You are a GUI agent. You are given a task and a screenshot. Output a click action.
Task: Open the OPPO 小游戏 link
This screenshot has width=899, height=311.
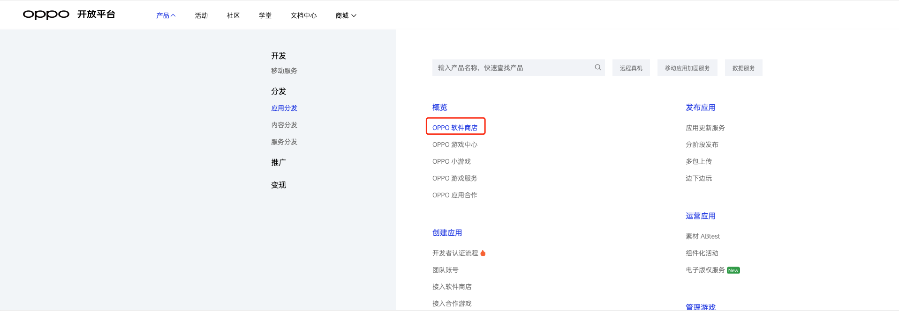click(x=452, y=161)
